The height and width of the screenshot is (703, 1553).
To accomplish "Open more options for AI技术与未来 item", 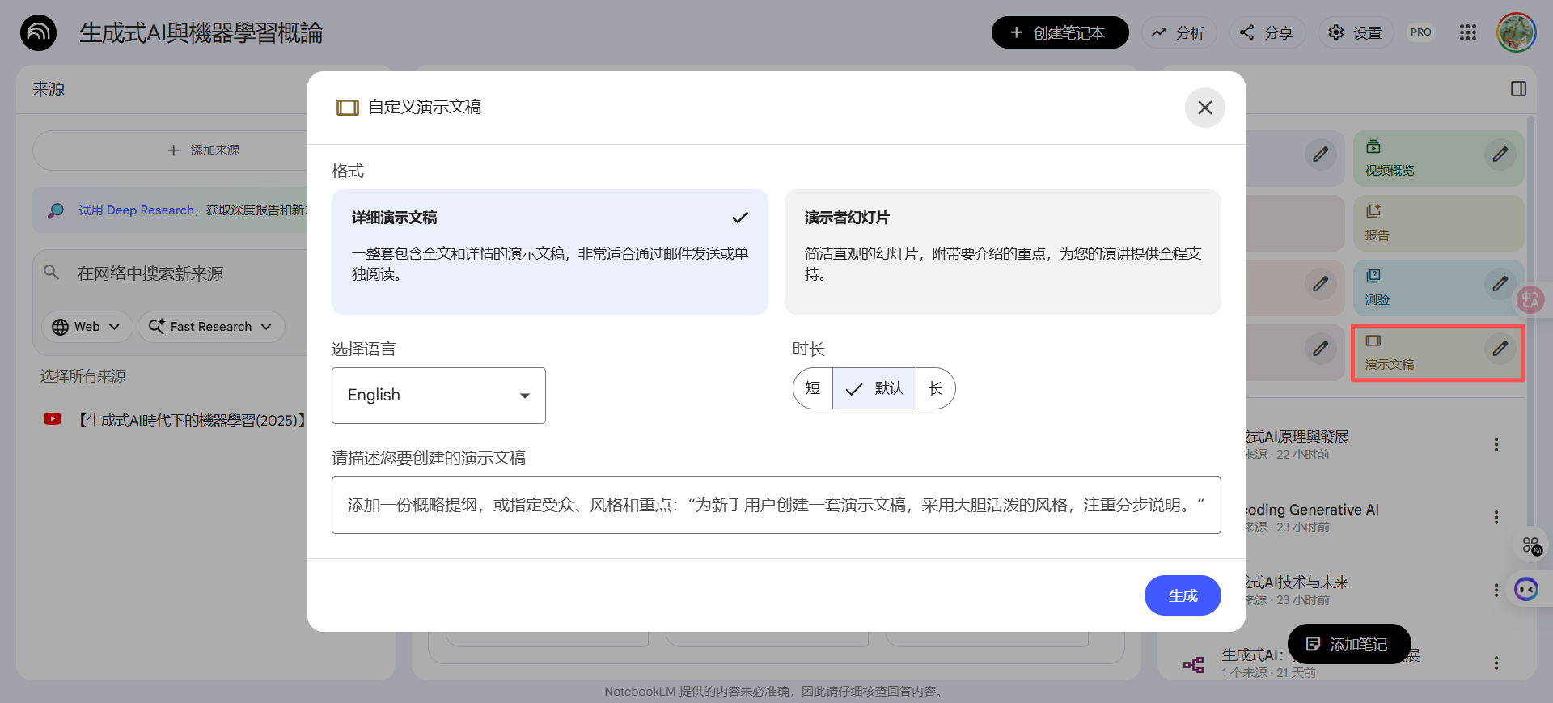I will 1496,590.
